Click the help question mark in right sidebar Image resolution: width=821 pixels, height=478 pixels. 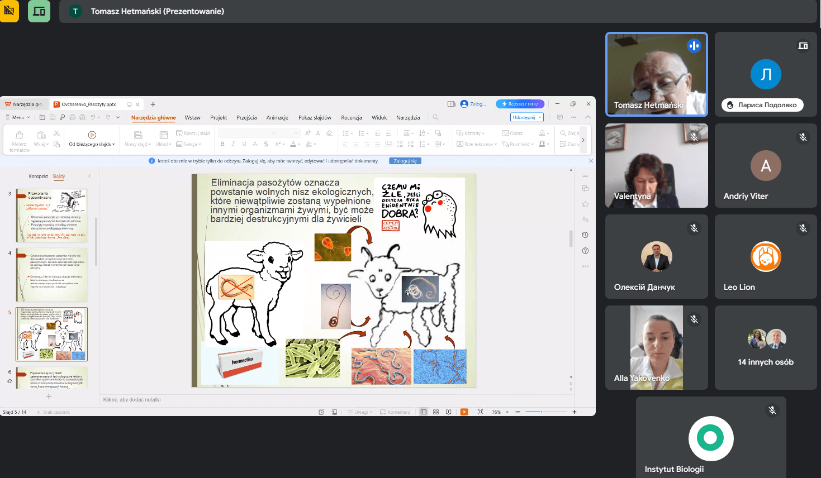tap(585, 251)
